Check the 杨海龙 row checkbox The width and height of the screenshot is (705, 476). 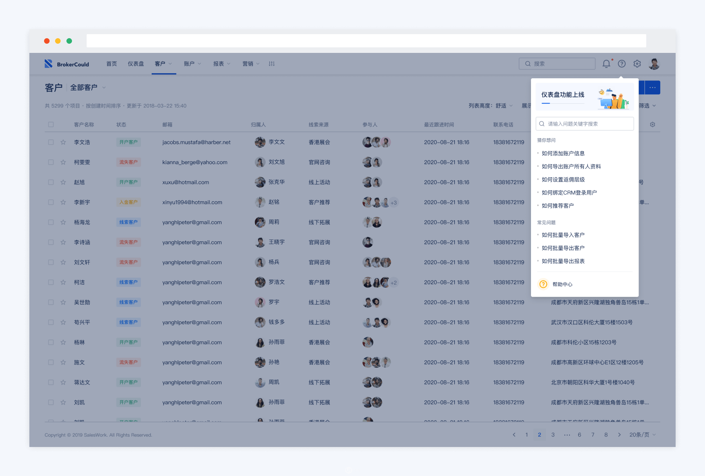(x=51, y=222)
